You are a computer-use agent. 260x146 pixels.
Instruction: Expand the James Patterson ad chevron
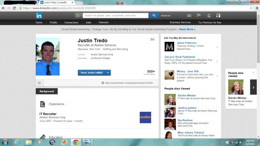point(217,47)
